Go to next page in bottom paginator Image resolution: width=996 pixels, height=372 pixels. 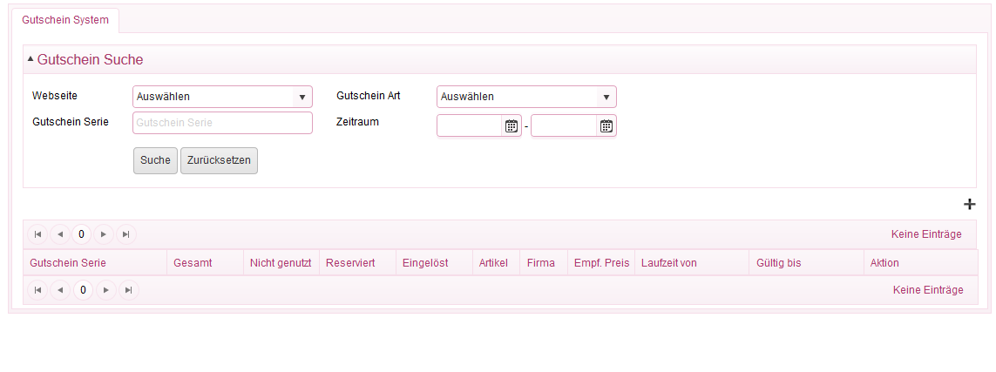106,290
